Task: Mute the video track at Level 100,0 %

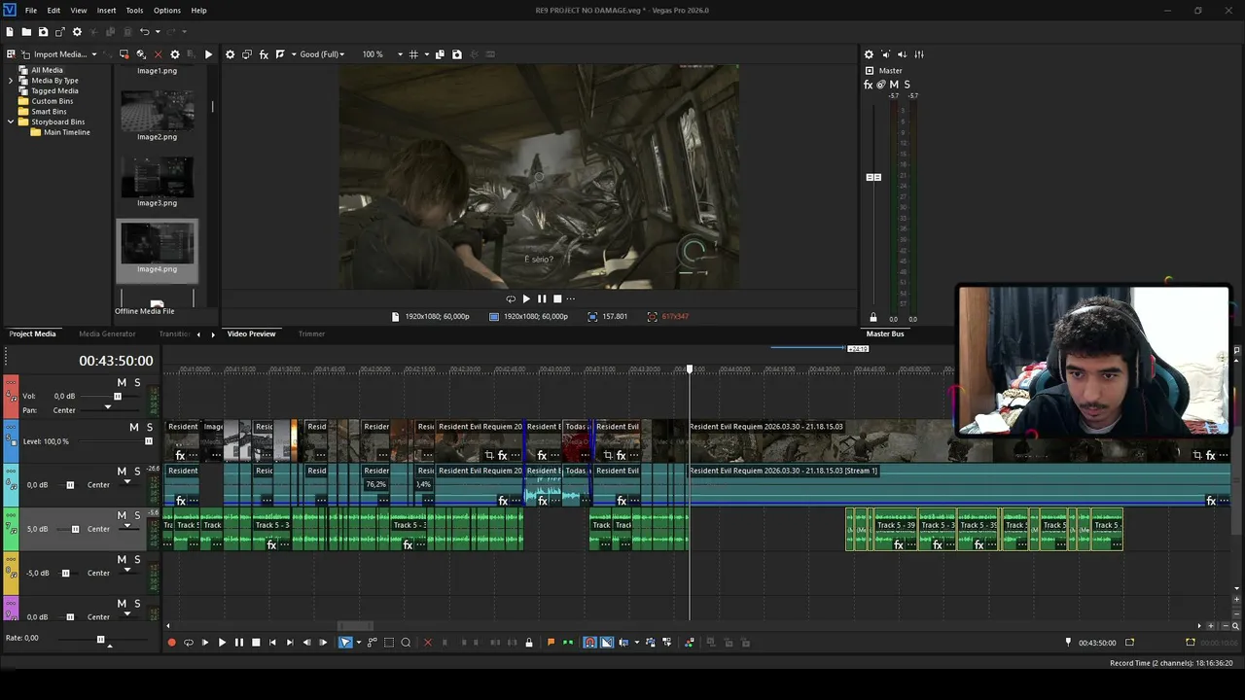Action: pos(134,428)
